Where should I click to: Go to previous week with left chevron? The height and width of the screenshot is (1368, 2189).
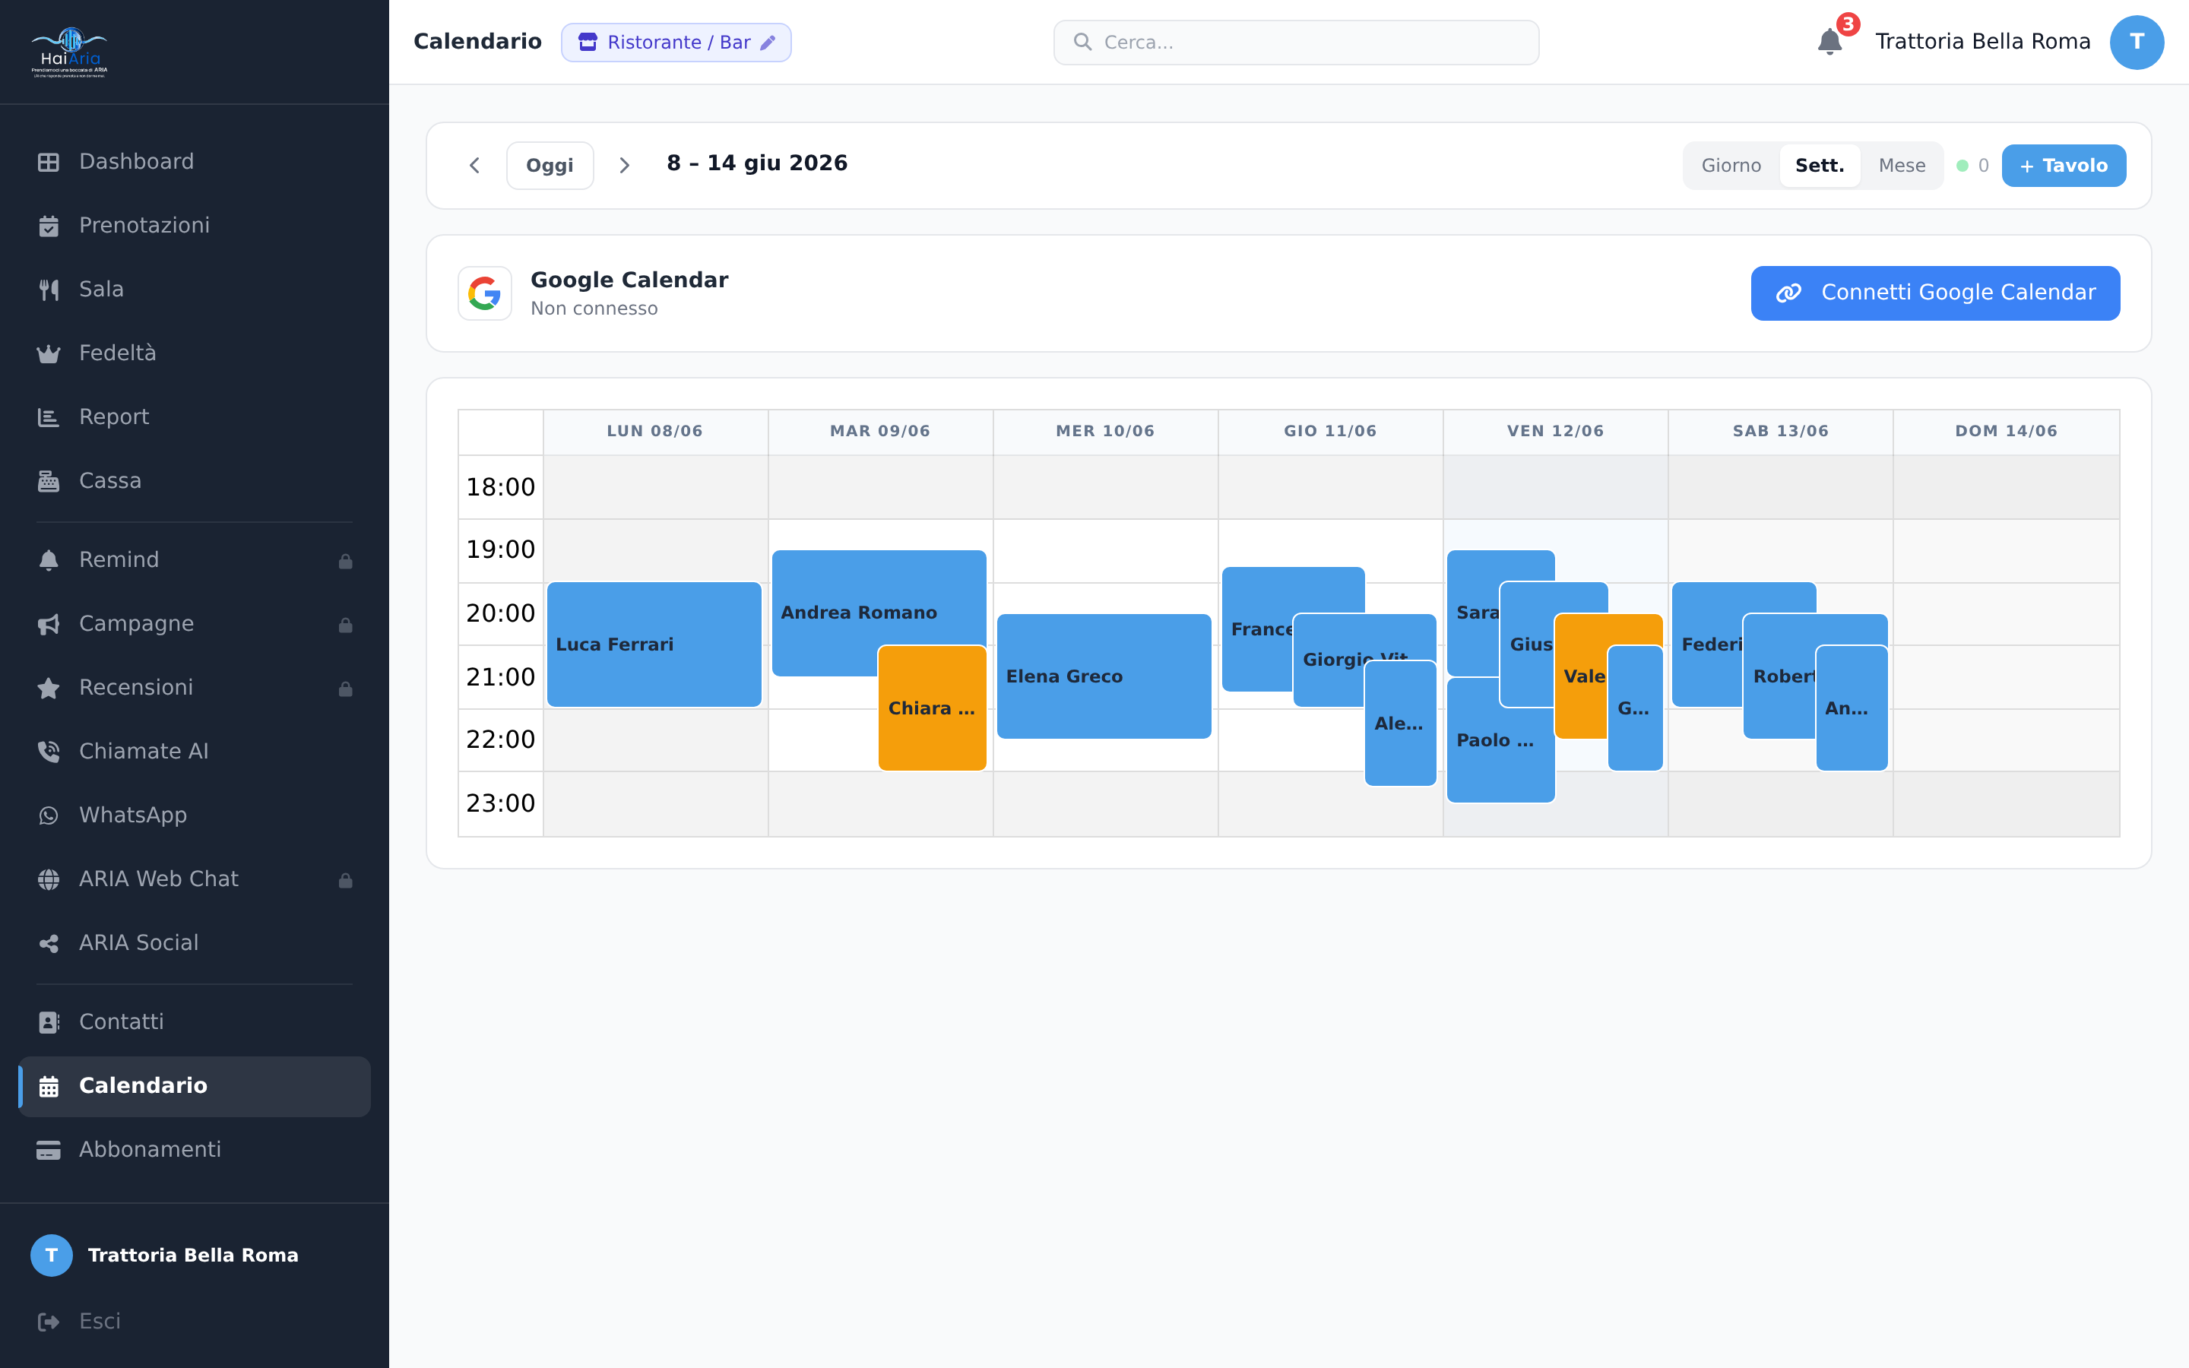tap(474, 166)
